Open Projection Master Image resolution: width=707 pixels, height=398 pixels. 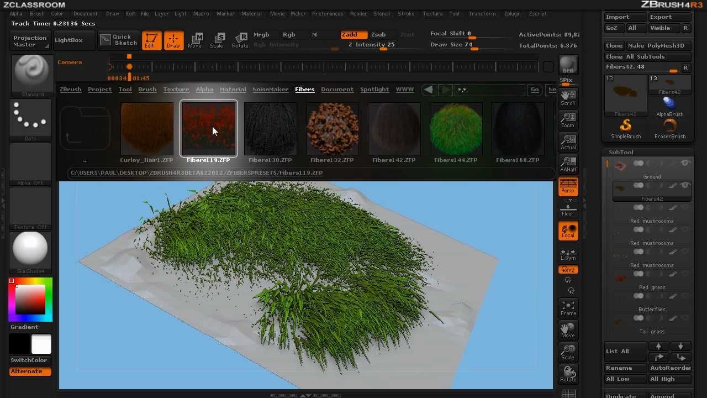click(30, 41)
